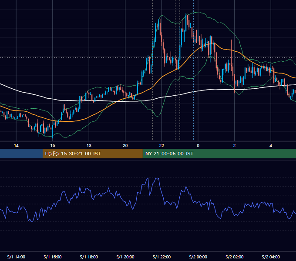This screenshot has width=296, height=261.
Task: Click the white dashed vertical marker before 22:00
Action: coord(152,70)
